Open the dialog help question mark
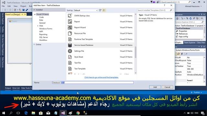 [x=164, y=5]
